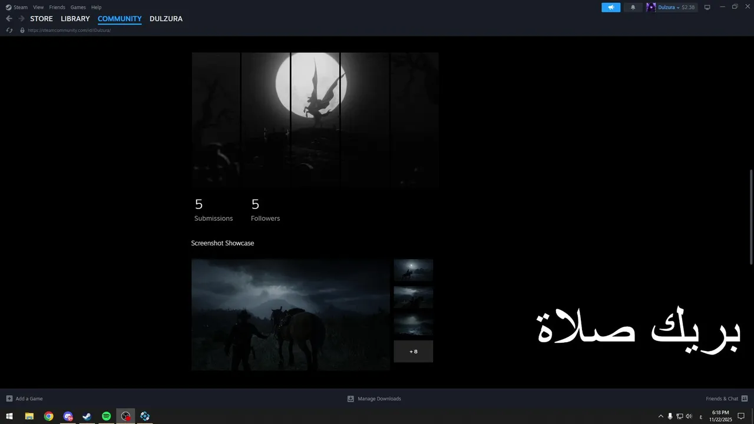Open the Steam taskbar icon
The image size is (754, 424).
(87, 416)
